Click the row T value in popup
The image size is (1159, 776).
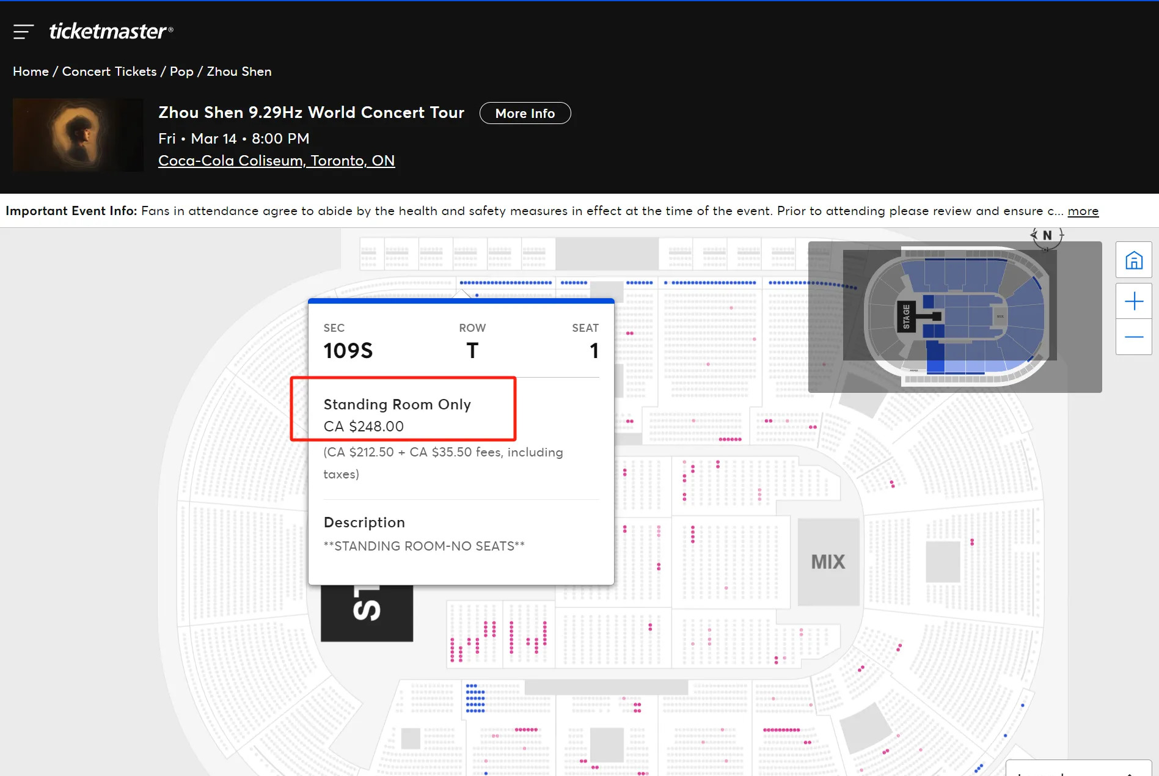[472, 351]
